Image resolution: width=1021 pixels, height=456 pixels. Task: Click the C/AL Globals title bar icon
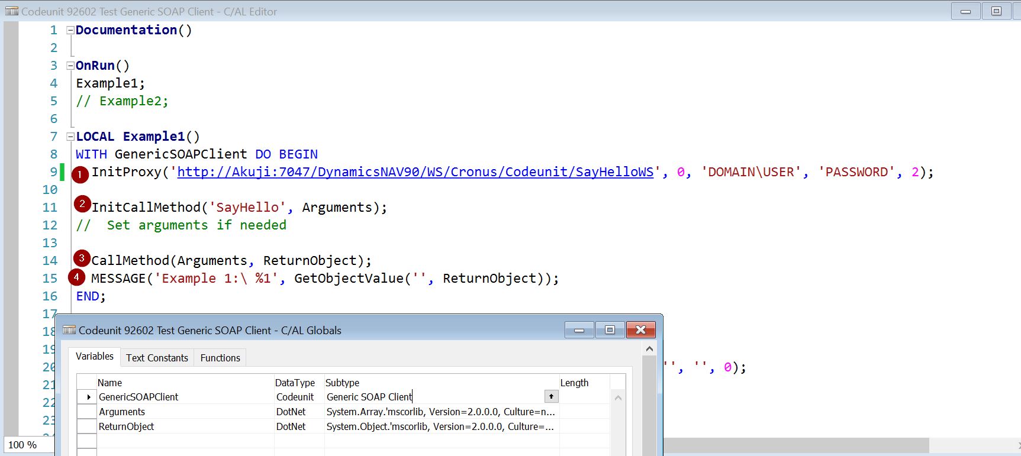69,330
